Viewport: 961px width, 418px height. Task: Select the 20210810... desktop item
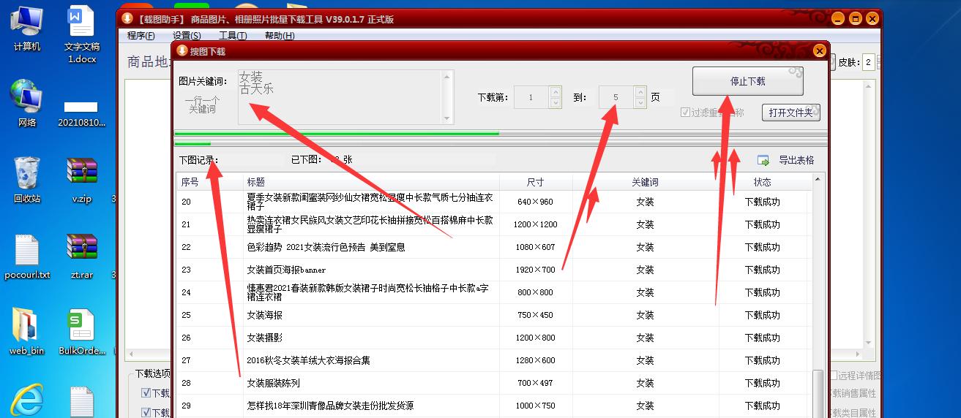[82, 112]
